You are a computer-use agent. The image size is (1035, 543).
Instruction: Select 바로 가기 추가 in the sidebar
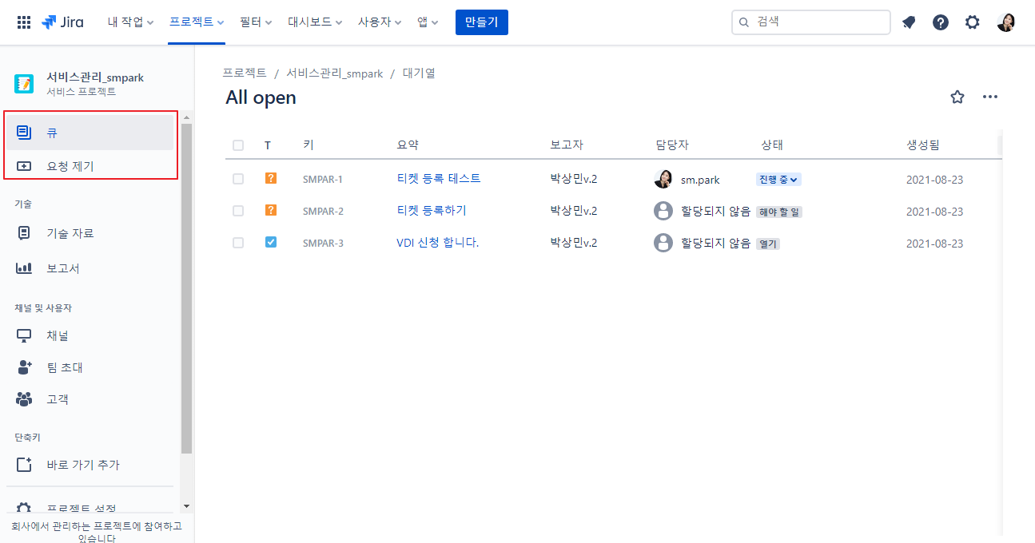90,465
